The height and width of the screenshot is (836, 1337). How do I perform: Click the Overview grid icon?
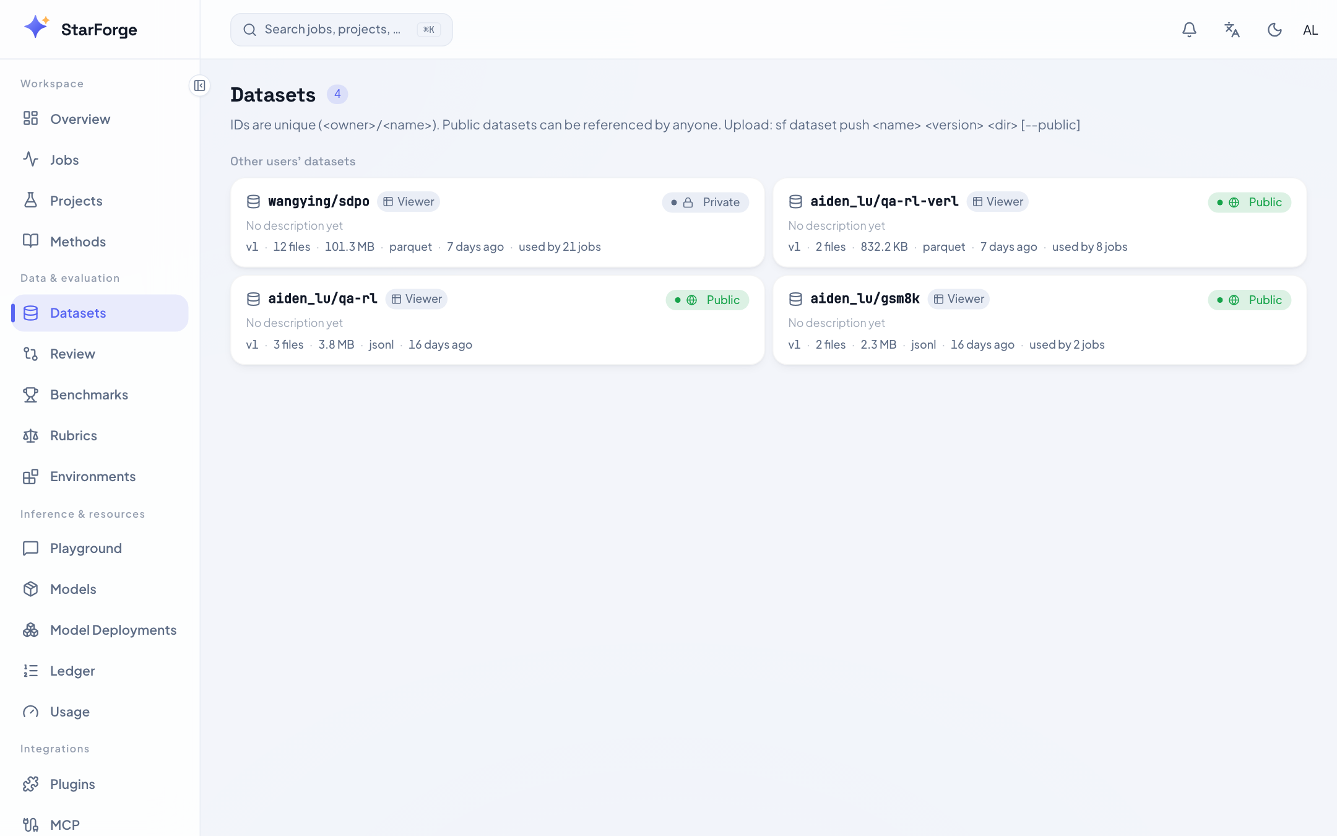(x=30, y=118)
